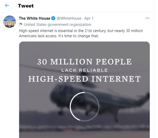Image resolution: width=158 pixels, height=138 pixels.
Task: Click United States government organization label
Action: (57, 25)
